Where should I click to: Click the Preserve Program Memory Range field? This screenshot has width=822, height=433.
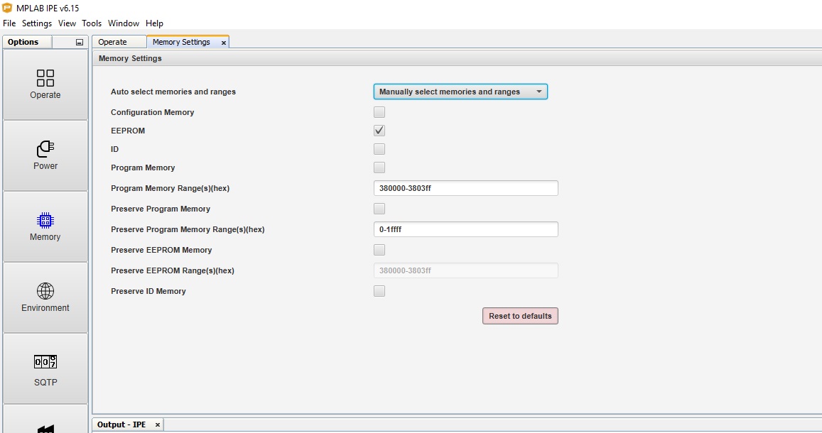tap(465, 229)
